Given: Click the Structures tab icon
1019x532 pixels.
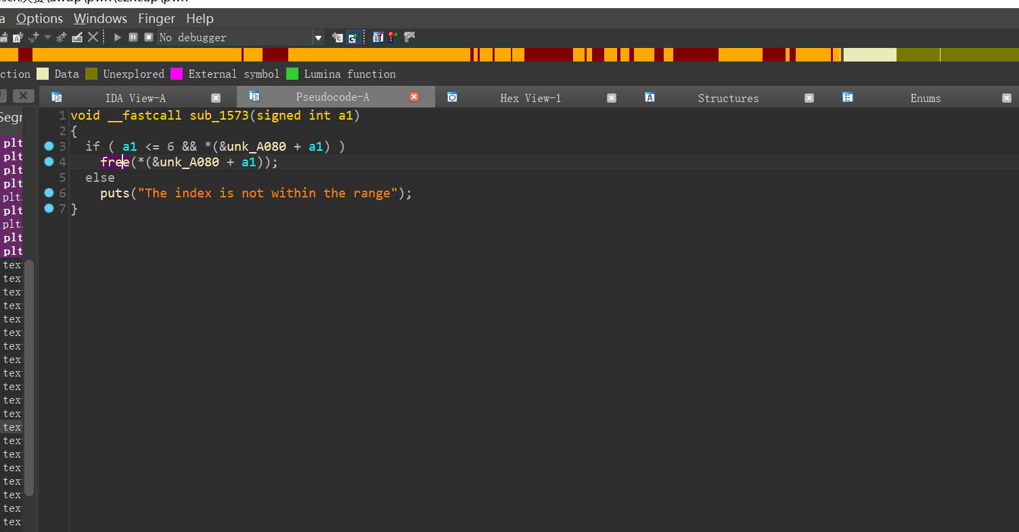Looking at the screenshot, I should [650, 97].
